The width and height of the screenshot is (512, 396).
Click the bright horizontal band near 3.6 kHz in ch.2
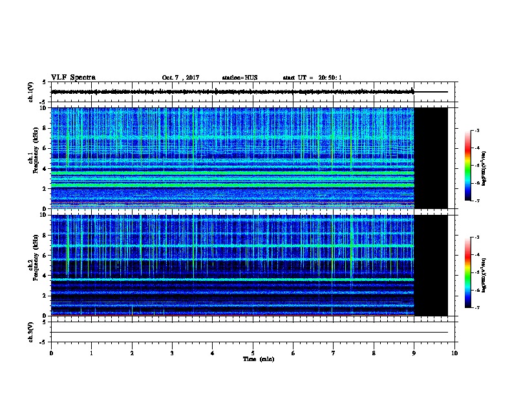tap(233, 280)
